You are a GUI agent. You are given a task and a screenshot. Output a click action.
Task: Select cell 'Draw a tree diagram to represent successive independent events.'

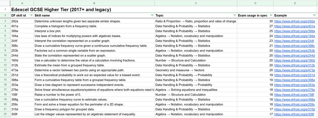pos(94,85)
